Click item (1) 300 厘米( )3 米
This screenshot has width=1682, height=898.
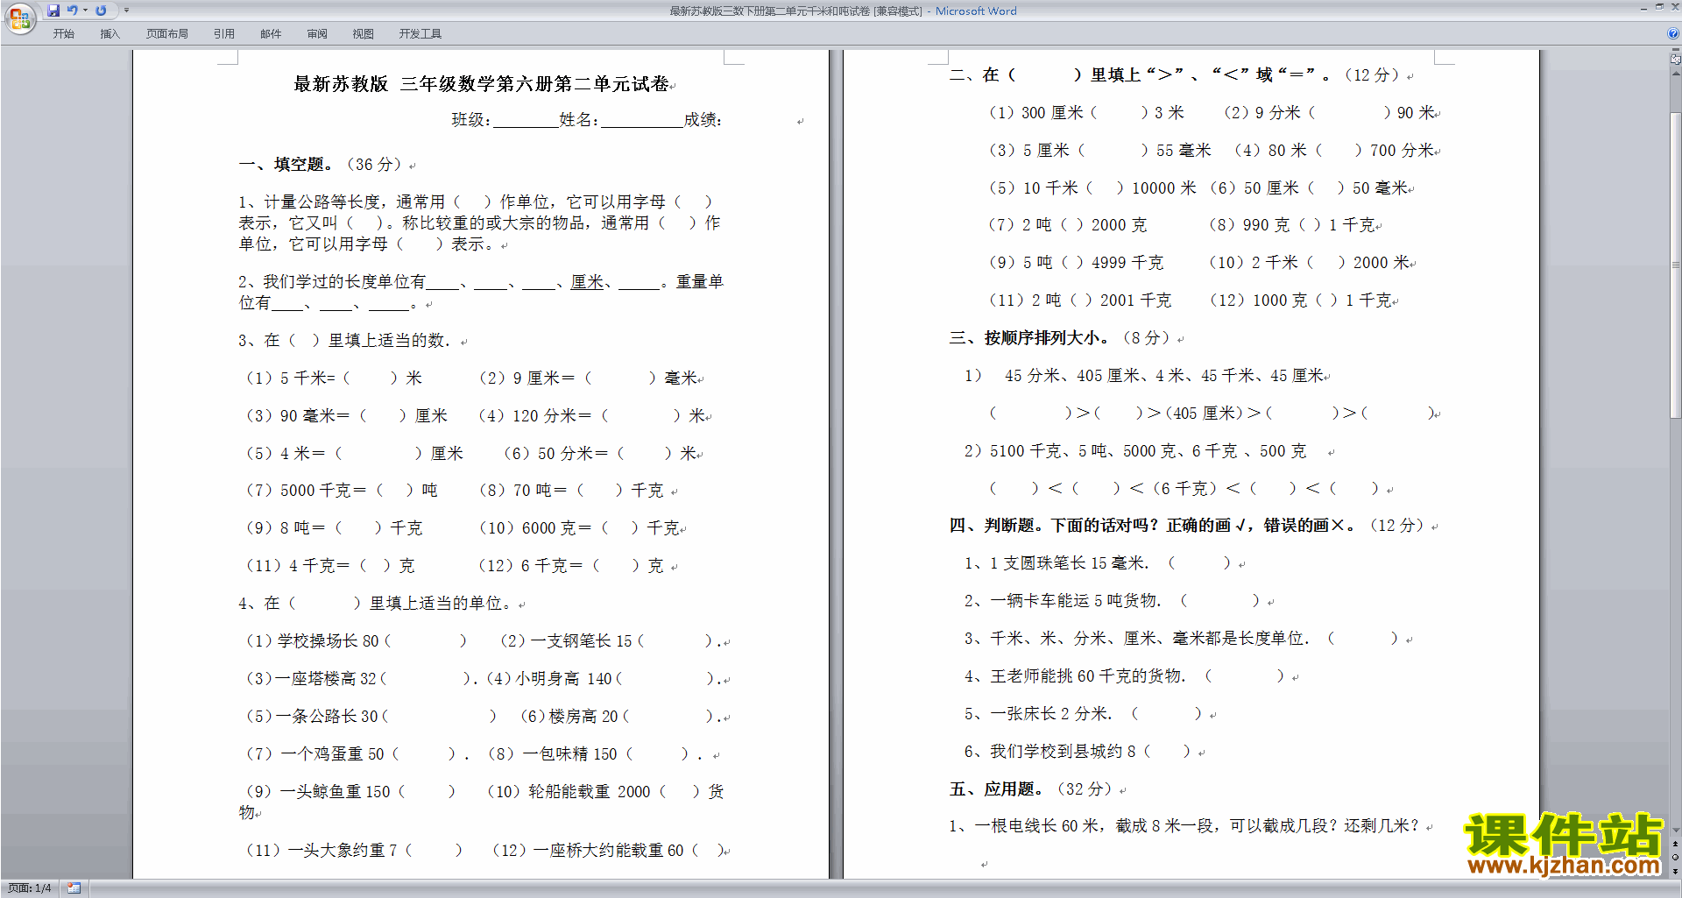click(x=1086, y=113)
